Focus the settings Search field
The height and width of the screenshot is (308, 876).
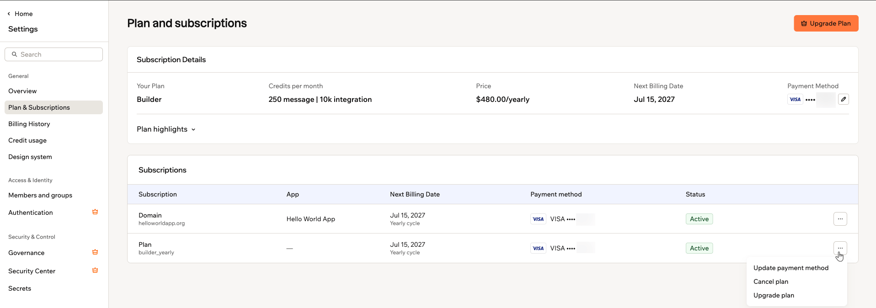point(53,54)
